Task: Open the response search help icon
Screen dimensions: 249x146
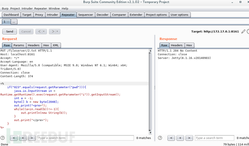Action: (160, 138)
